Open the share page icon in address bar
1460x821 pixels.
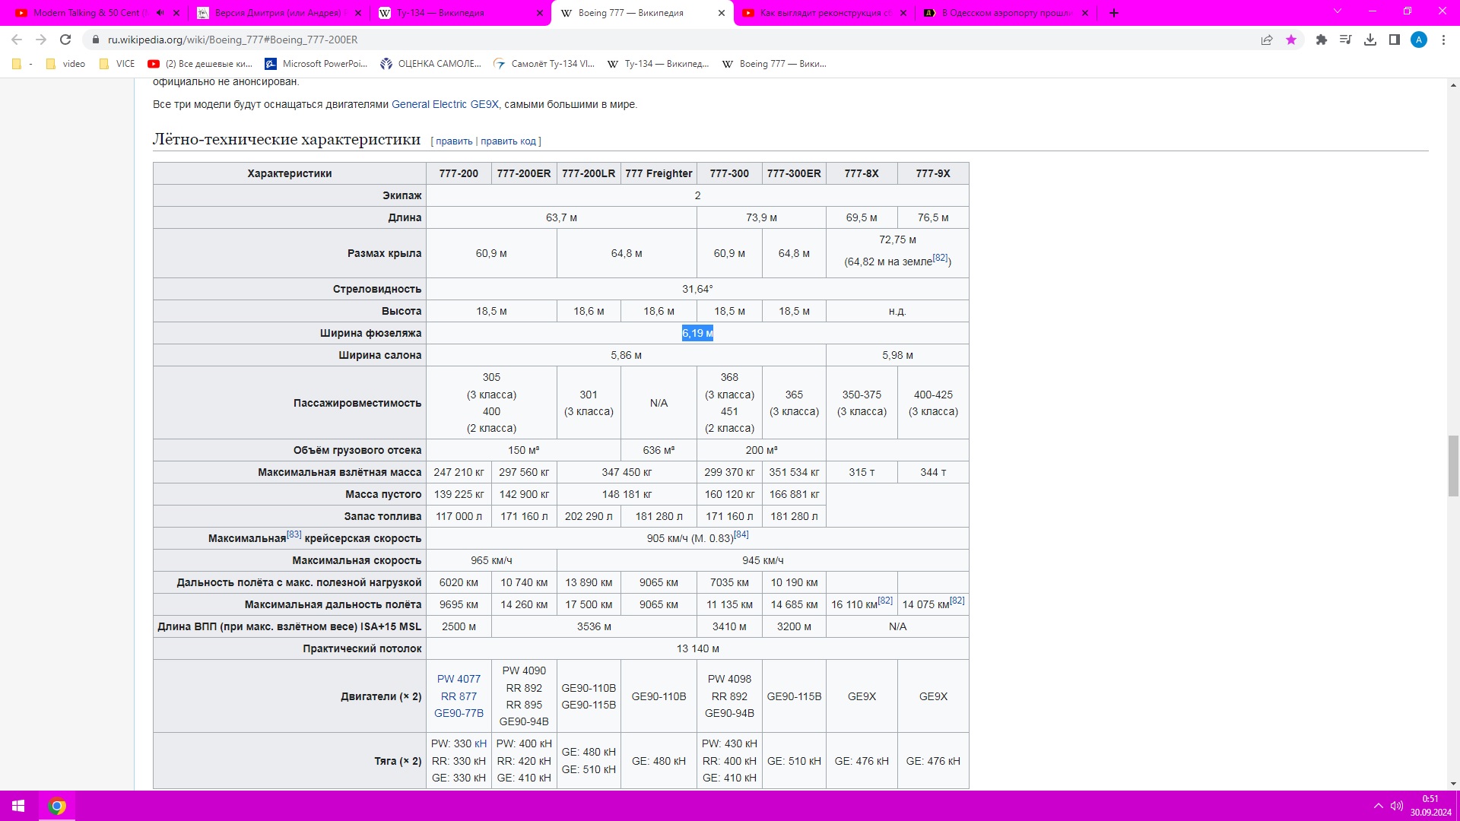1267,40
